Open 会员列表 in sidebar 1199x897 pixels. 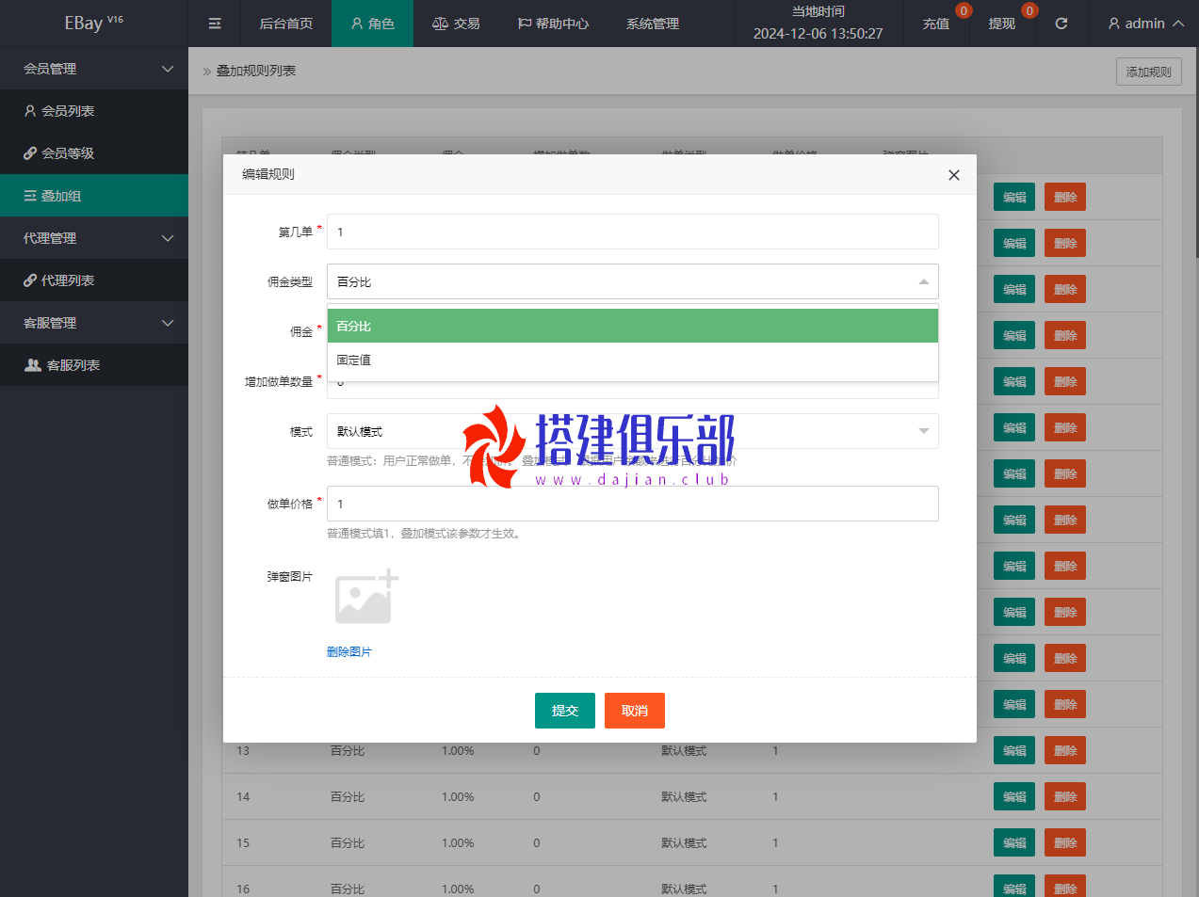pos(94,111)
